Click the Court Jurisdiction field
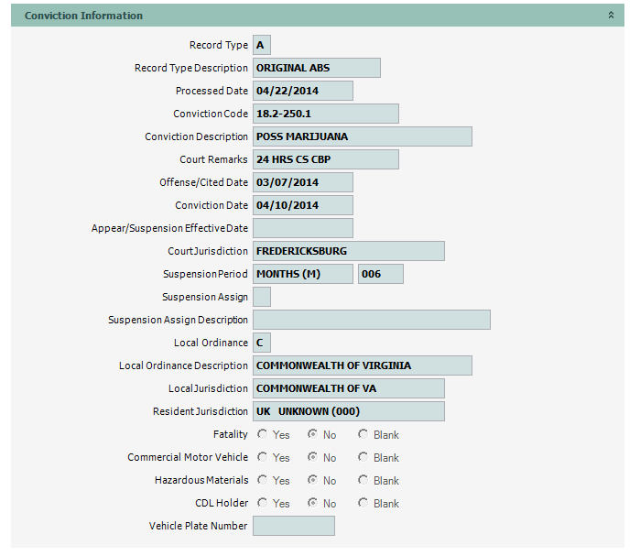This screenshot has height=556, width=640. pos(348,251)
